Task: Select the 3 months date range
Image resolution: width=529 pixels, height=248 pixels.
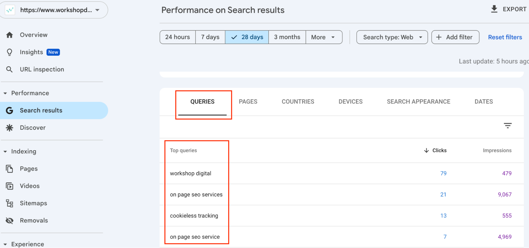Action: point(287,37)
